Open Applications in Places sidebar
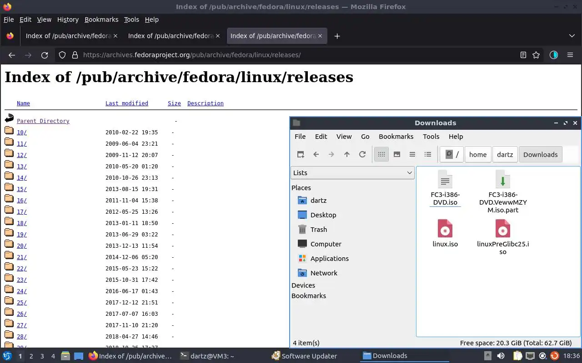The image size is (582, 363). (x=329, y=259)
